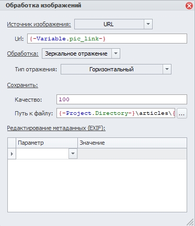The height and width of the screenshot is (226, 195).
Task: Select Зеркальное отражение combo box
Action: tap(81, 53)
